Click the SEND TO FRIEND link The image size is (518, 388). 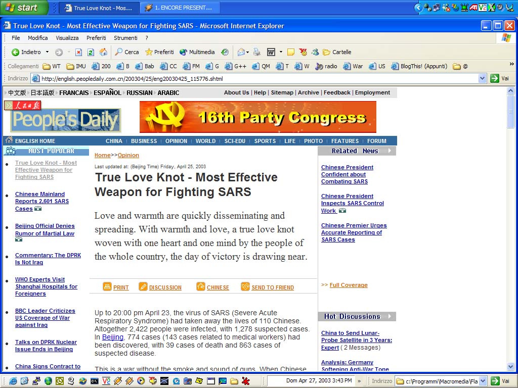click(272, 287)
